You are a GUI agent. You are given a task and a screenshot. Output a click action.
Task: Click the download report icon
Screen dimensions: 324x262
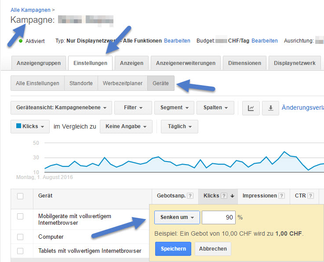click(270, 108)
